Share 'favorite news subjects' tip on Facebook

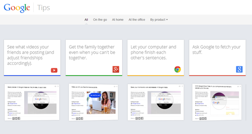point(82,119)
